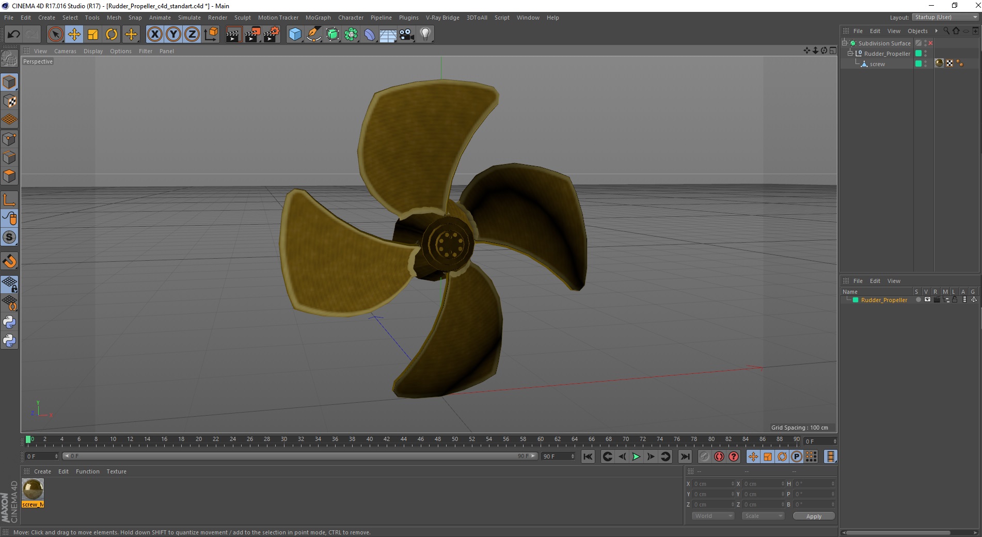Open the Mesh menu
The image size is (982, 537).
114,18
